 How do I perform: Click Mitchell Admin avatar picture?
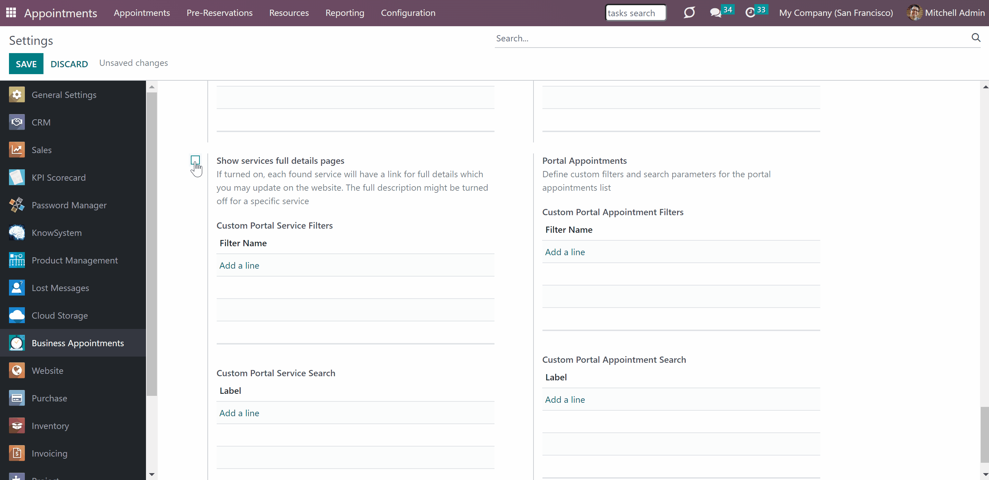point(914,13)
